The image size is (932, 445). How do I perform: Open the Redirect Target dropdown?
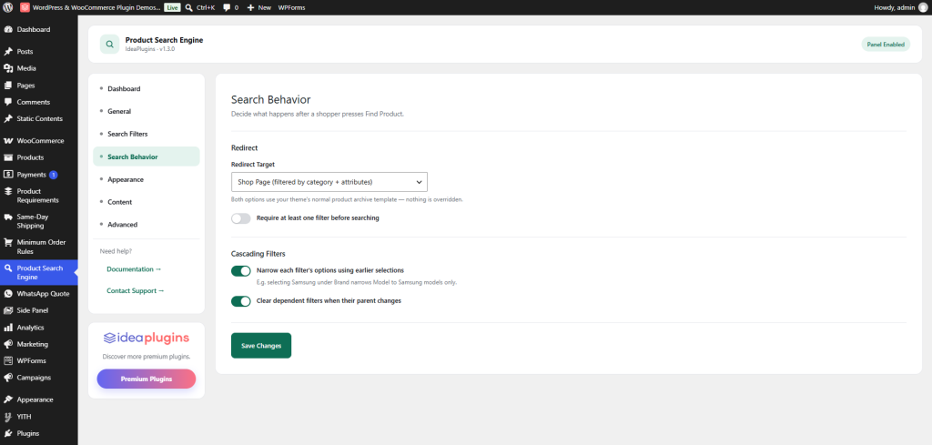329,182
